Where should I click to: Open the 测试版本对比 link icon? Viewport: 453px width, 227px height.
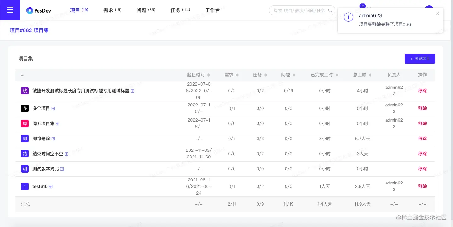(x=62, y=169)
